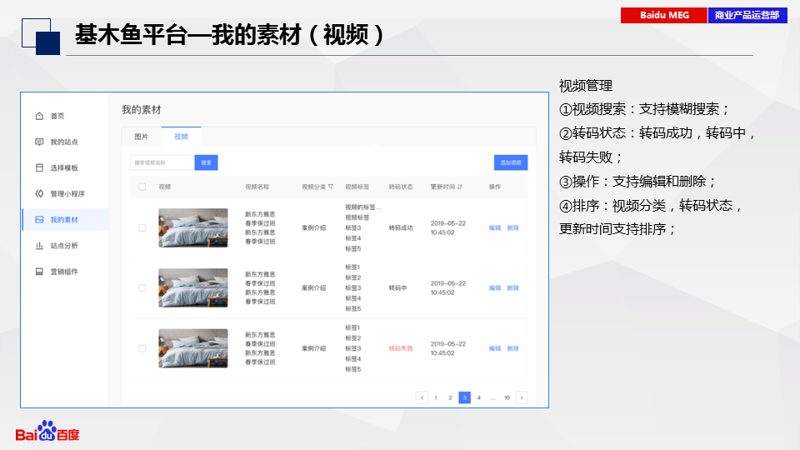Open 站点分析 in the sidebar menu
800x450 pixels.
pyautogui.click(x=64, y=245)
